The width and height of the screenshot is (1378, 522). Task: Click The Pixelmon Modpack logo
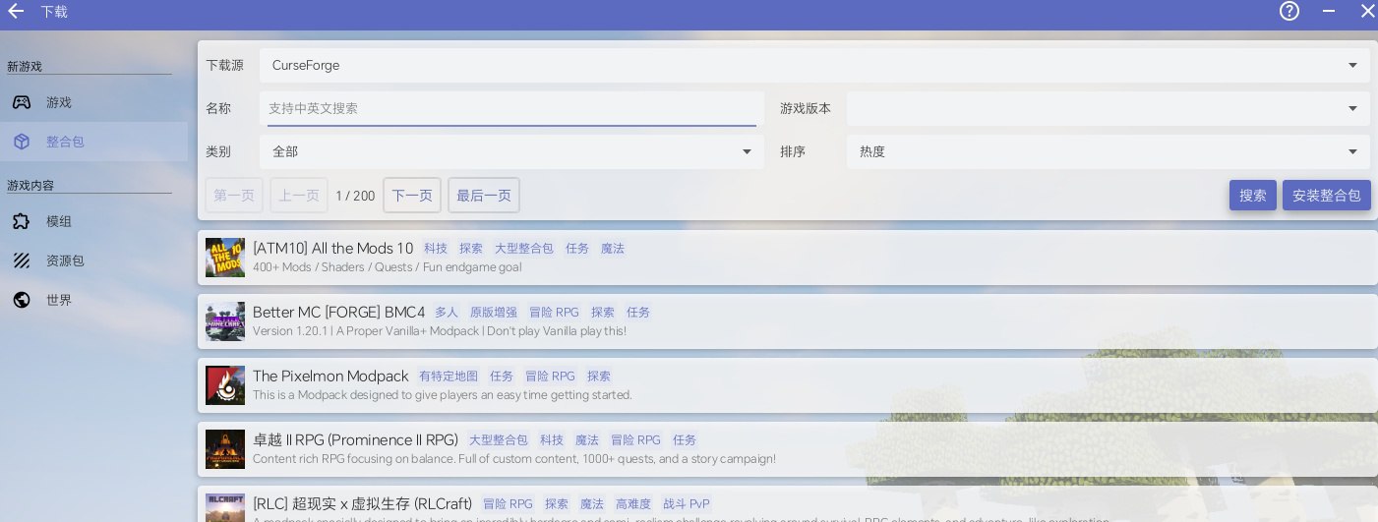click(x=225, y=385)
